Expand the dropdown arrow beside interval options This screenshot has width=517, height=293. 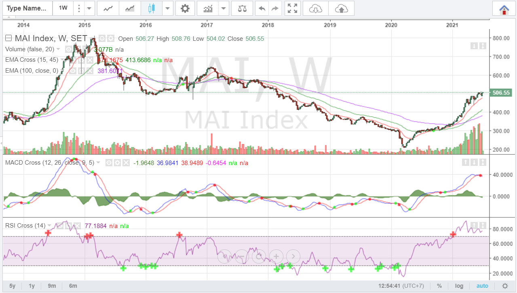coord(90,8)
